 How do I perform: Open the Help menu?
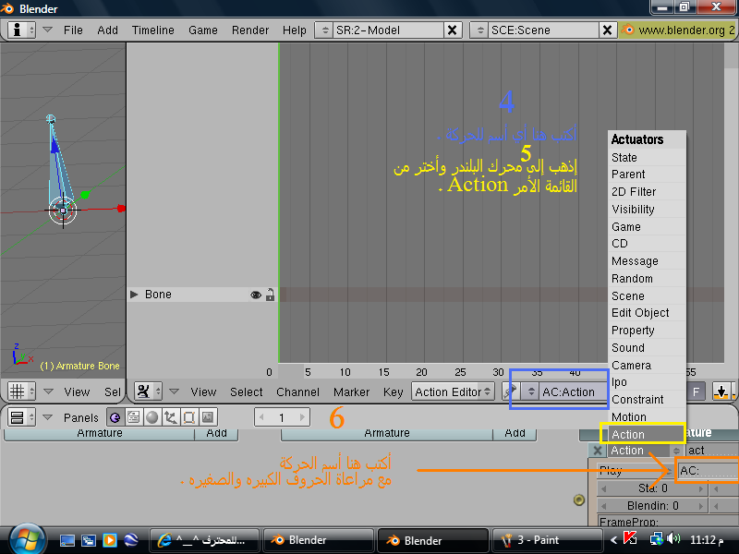[x=294, y=30]
